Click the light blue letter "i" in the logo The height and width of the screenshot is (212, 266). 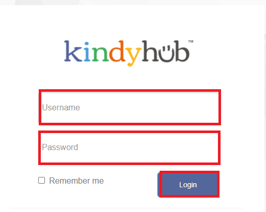tap(87, 51)
